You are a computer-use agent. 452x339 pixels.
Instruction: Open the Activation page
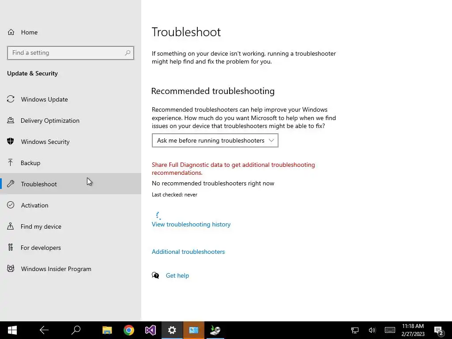[71, 205]
